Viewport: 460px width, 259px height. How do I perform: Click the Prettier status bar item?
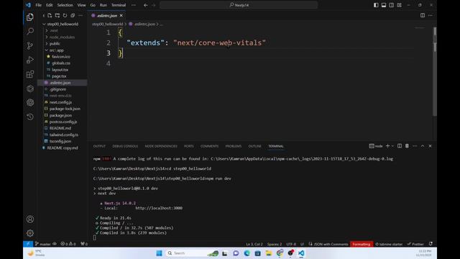click(415, 244)
